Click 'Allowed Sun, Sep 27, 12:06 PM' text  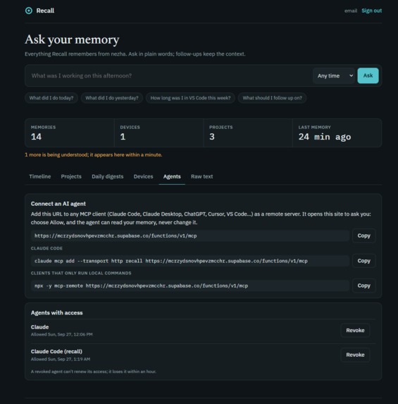coord(61,334)
